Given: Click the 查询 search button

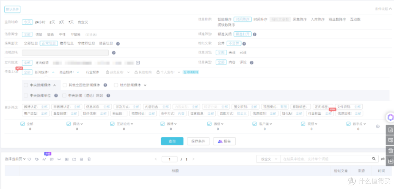Looking at the screenshot, I should click(x=172, y=141).
